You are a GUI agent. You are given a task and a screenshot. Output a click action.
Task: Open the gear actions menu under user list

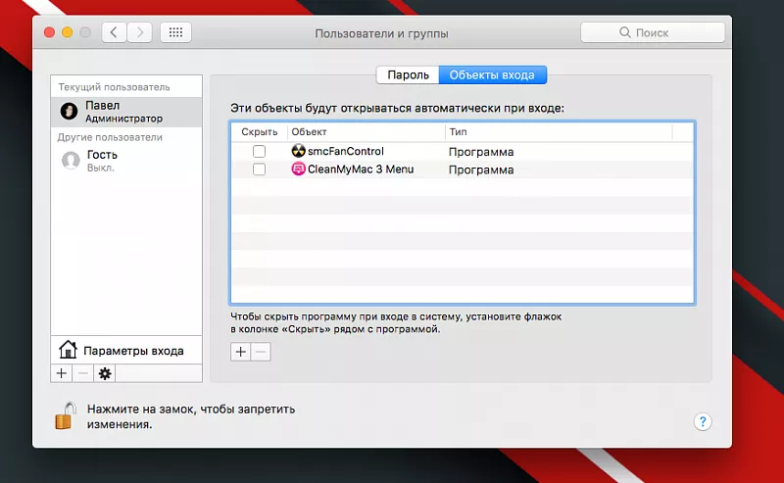[106, 373]
